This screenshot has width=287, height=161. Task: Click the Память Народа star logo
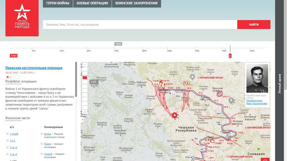[22, 18]
